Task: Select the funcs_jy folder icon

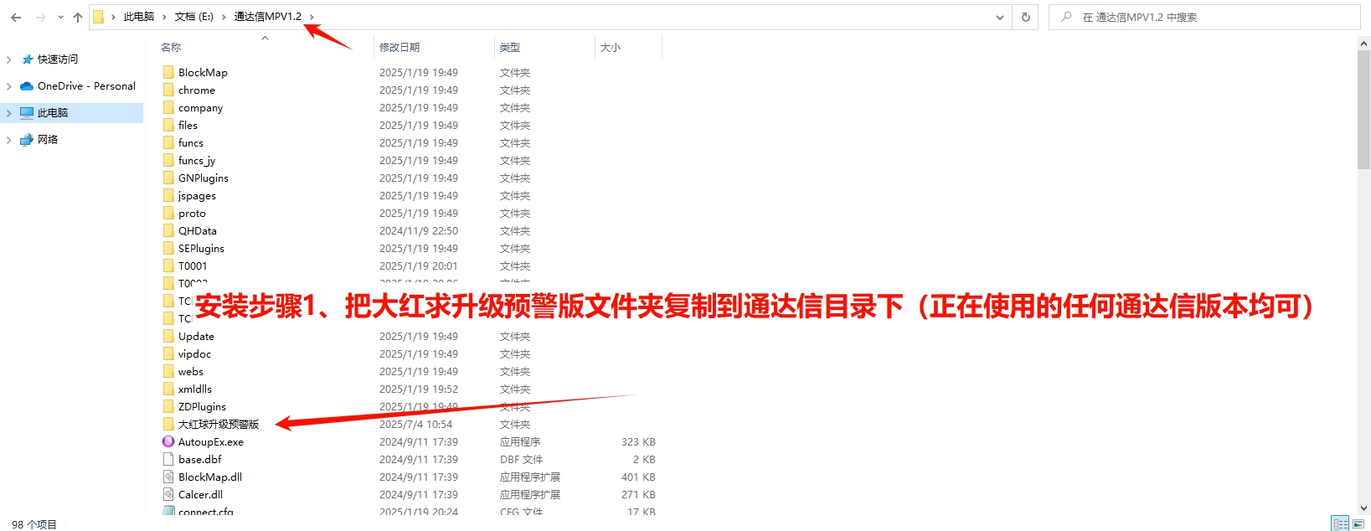Action: coord(168,160)
